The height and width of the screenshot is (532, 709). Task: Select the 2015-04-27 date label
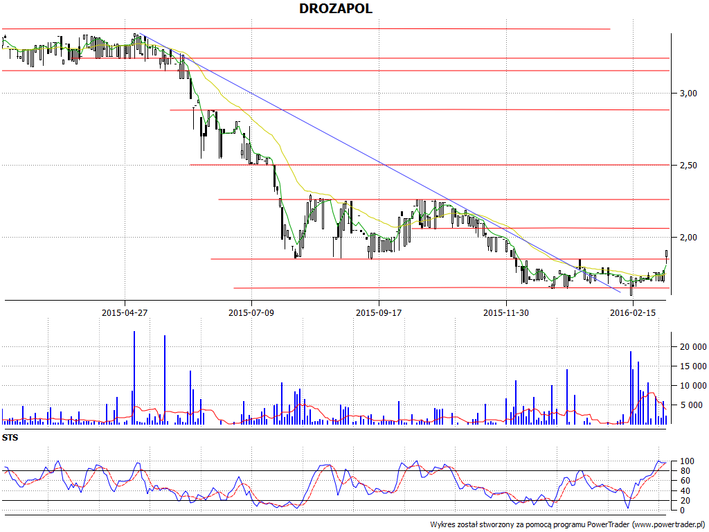point(125,312)
